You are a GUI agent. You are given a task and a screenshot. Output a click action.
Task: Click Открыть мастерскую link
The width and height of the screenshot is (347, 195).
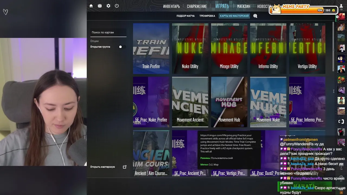point(102,167)
